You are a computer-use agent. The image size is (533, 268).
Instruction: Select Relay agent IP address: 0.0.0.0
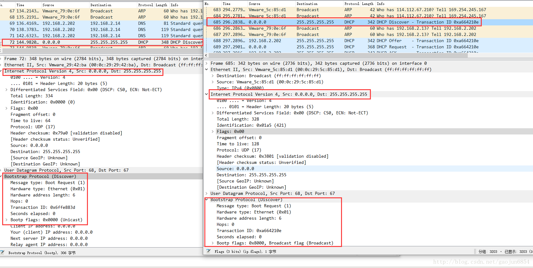[49, 244]
